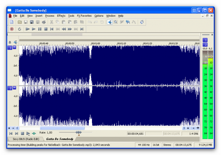Click the Record button in transport toolbar
Screen dimensions: 221x155
coord(12,29)
